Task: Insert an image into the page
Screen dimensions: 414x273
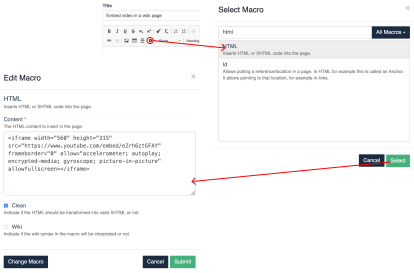Action: pyautogui.click(x=126, y=40)
